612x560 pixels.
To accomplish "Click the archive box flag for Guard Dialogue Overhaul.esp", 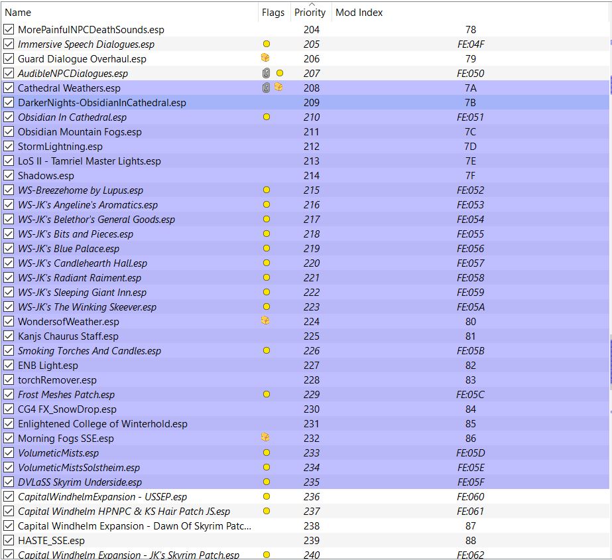I will (x=265, y=58).
